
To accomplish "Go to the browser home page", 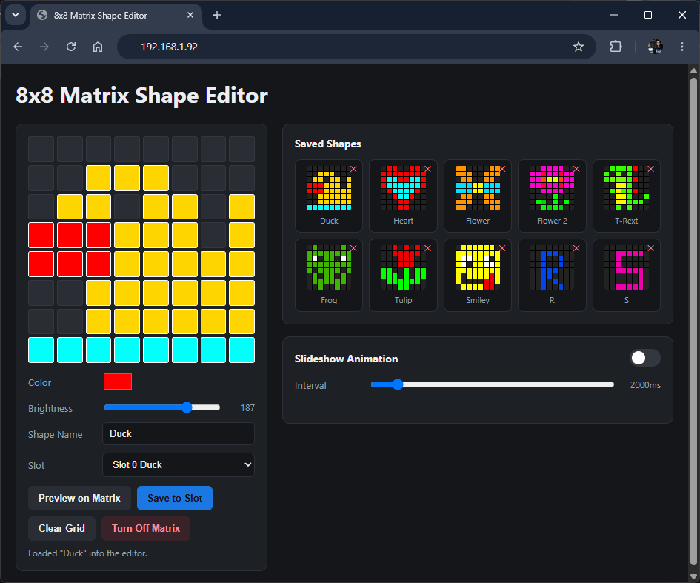I will [x=98, y=47].
